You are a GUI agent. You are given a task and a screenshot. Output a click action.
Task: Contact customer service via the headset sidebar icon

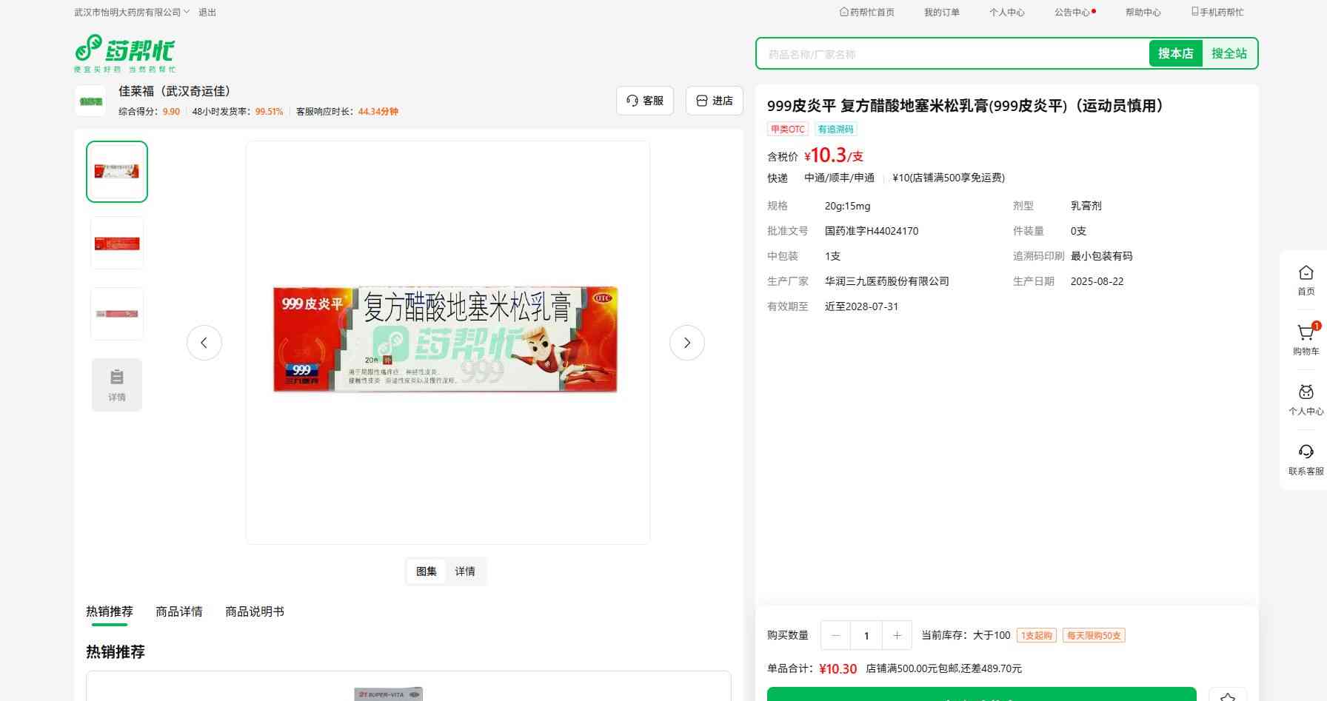pos(1306,459)
